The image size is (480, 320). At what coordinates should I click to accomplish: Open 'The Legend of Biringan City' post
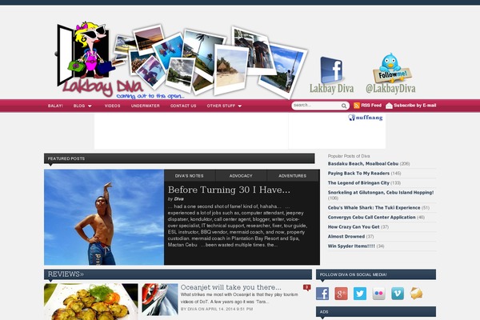pyautogui.click(x=358, y=183)
